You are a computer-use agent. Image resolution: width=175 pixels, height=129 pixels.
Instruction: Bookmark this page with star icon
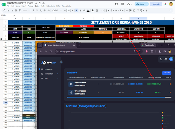click(x=139, y=51)
